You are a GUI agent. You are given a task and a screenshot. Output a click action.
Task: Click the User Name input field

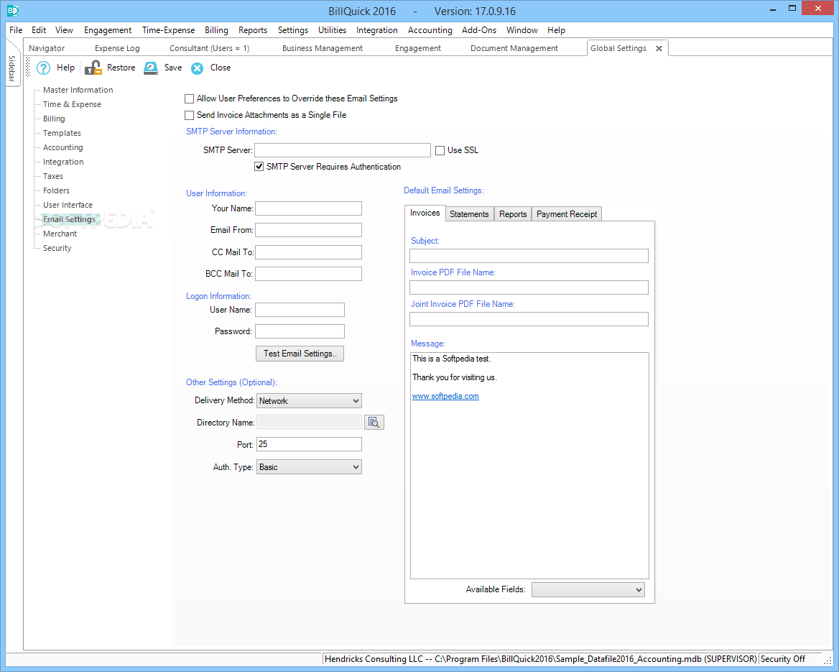click(x=300, y=310)
